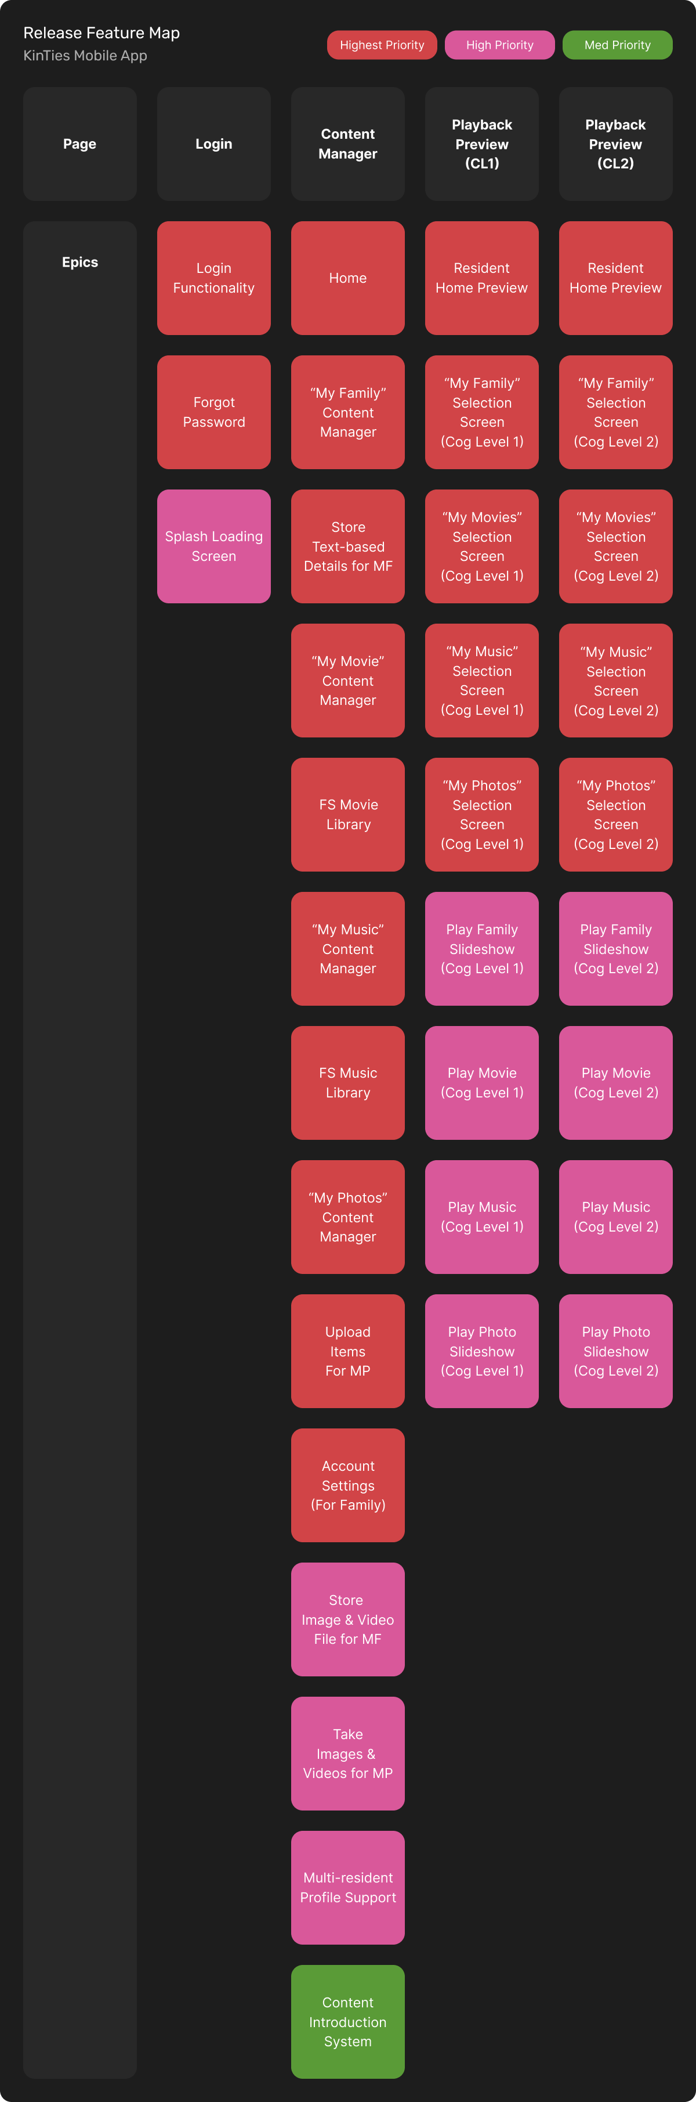
Task: Select the FS Music Library card
Action: (348, 1083)
